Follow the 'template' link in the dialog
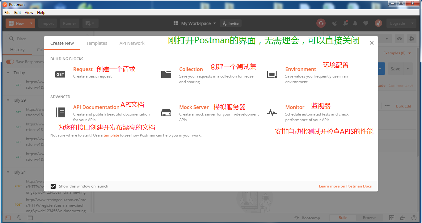Screen dimensions: 422x223 coord(111,135)
